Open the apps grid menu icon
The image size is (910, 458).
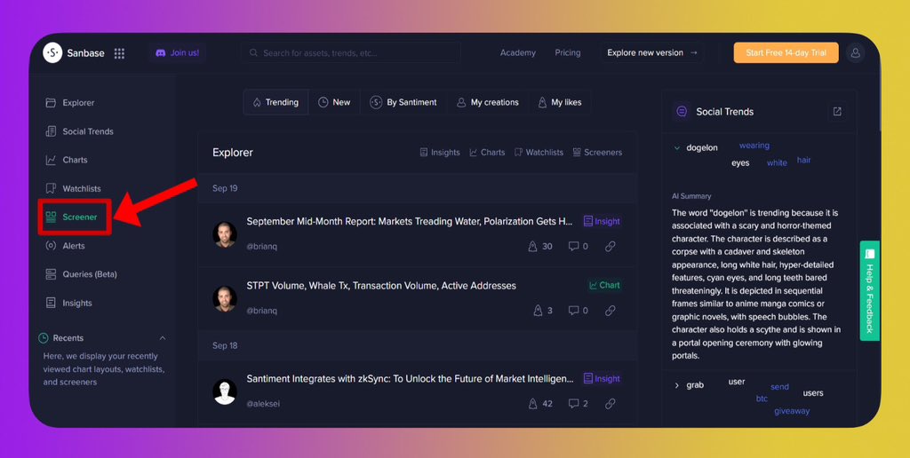(x=120, y=53)
